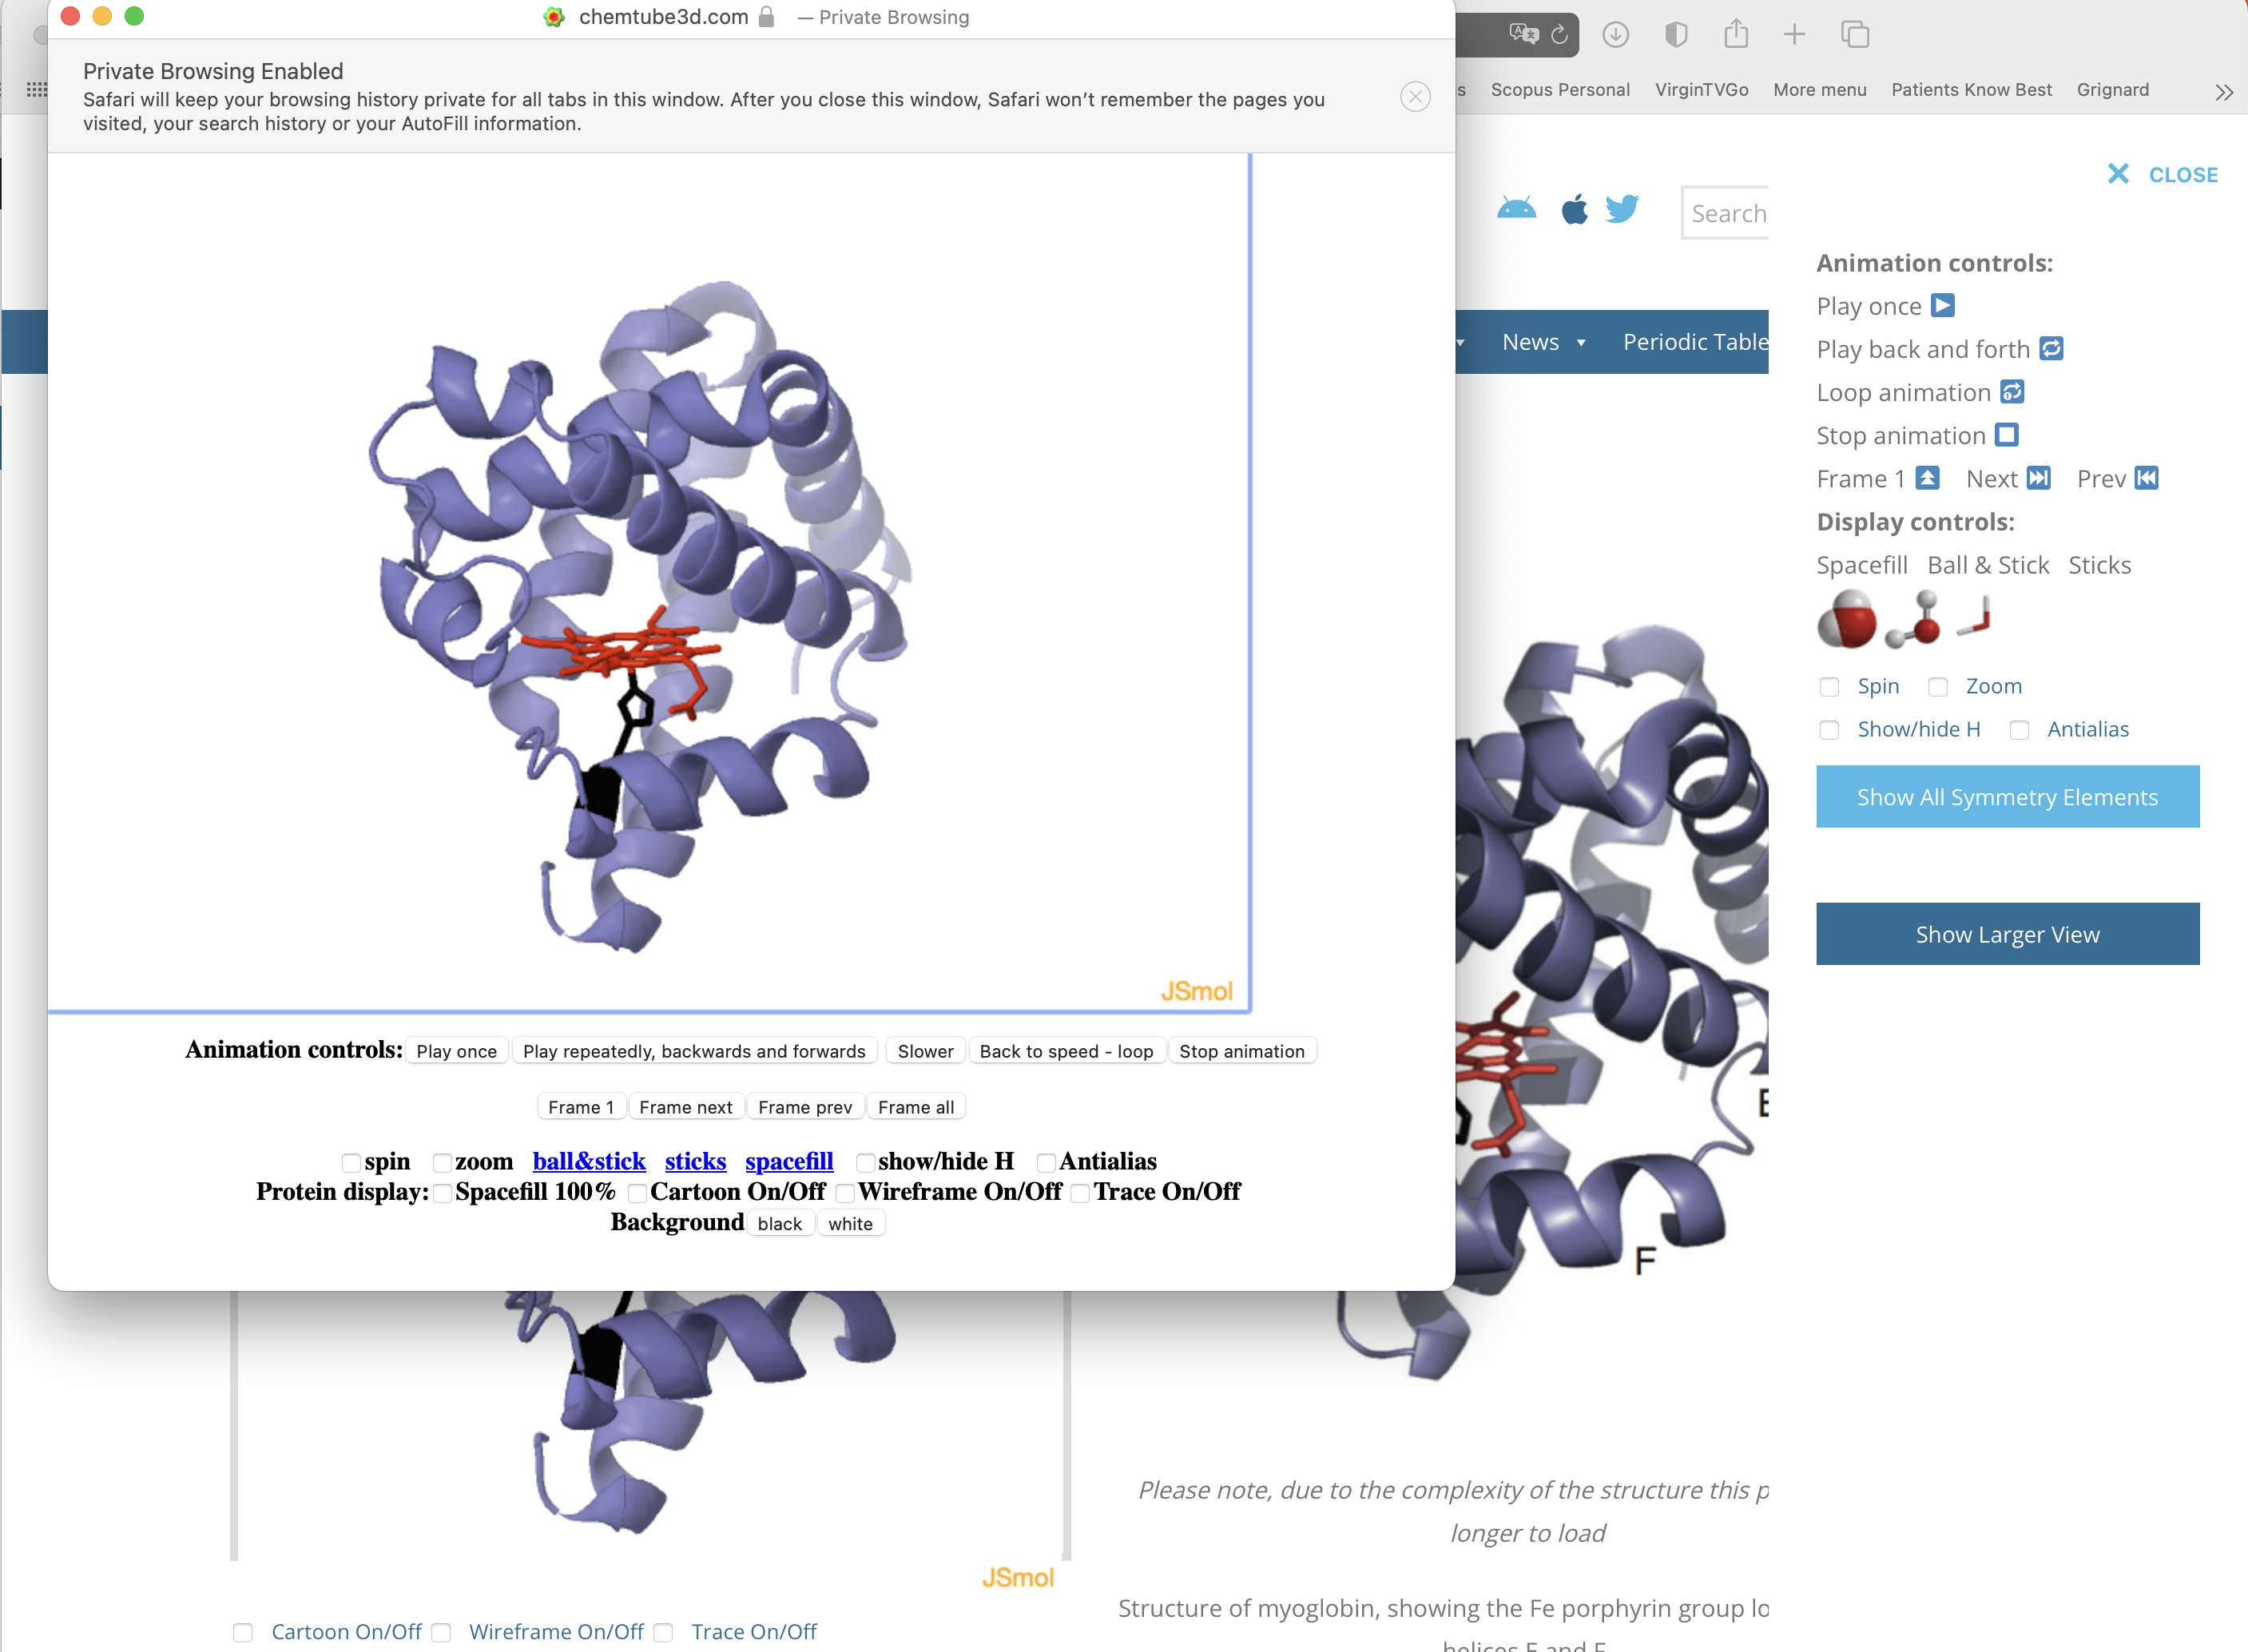Image resolution: width=2248 pixels, height=1652 pixels.
Task: Toggle the zoom checkbox in popup
Action: (442, 1162)
